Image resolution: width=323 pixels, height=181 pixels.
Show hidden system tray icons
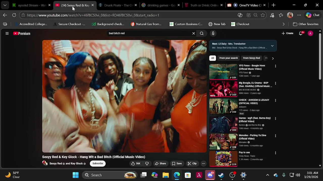pos(267,175)
